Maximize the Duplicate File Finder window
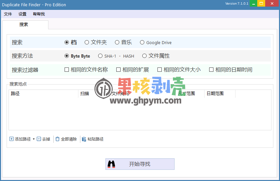This screenshot has width=280, height=181. point(261,3)
